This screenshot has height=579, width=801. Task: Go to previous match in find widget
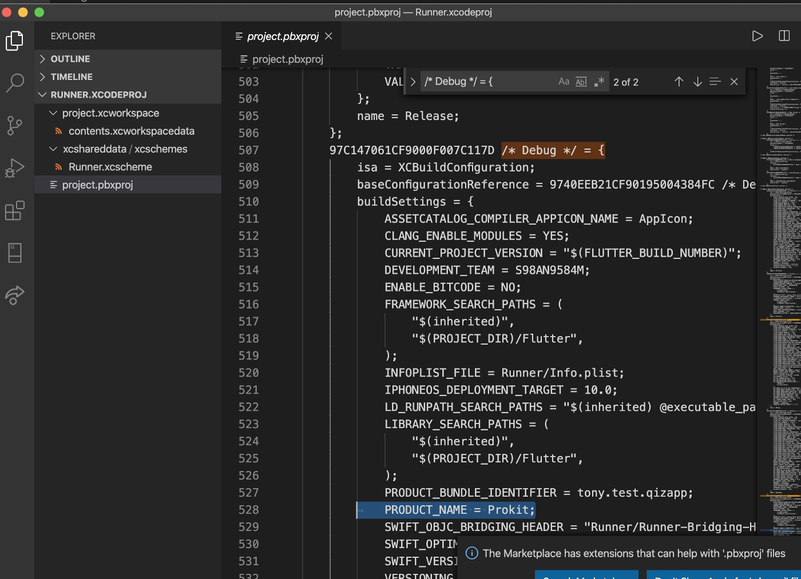pos(679,82)
